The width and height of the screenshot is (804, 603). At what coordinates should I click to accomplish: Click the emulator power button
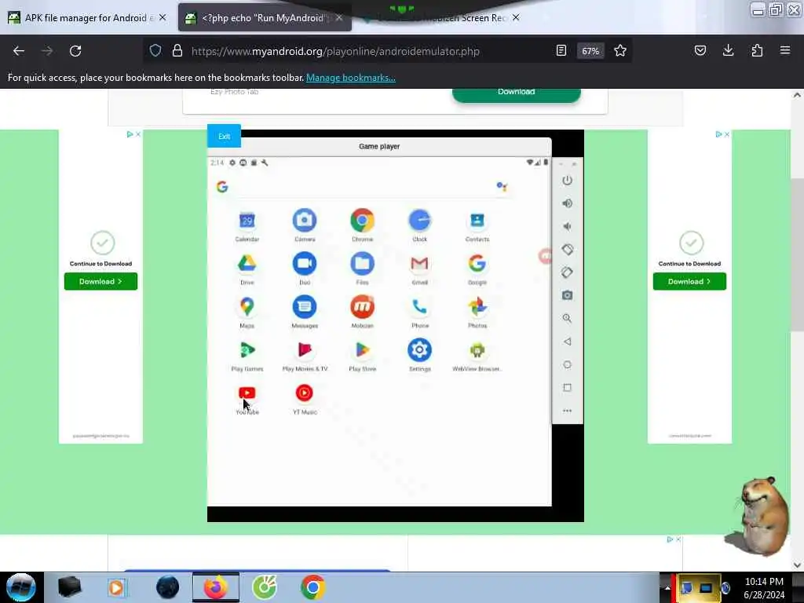pyautogui.click(x=567, y=181)
